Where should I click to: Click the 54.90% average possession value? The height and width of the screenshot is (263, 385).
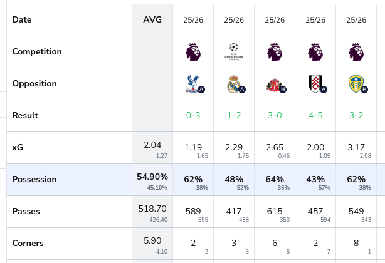coord(153,177)
